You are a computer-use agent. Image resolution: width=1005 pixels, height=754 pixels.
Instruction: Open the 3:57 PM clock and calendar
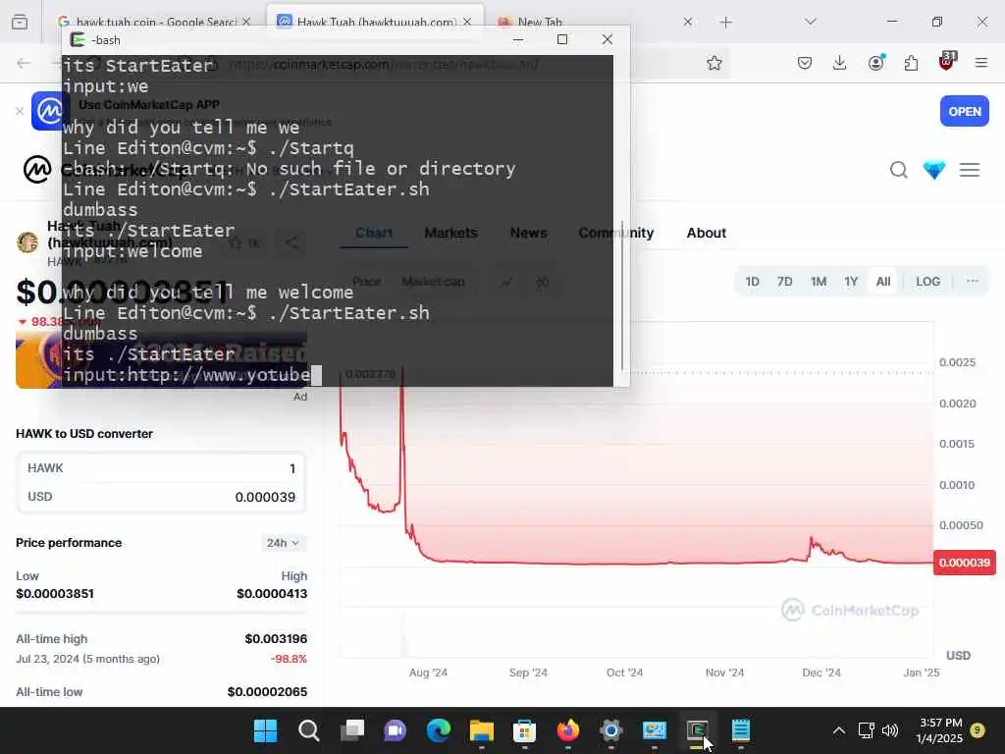coord(939,730)
